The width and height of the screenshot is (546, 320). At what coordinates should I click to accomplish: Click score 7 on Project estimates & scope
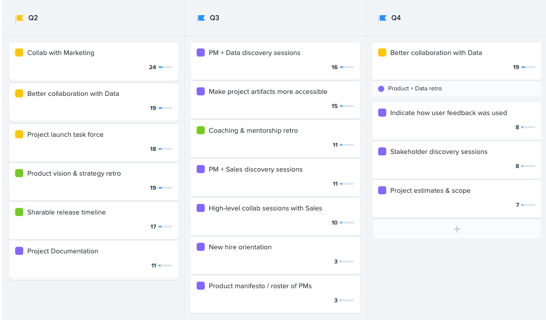518,205
